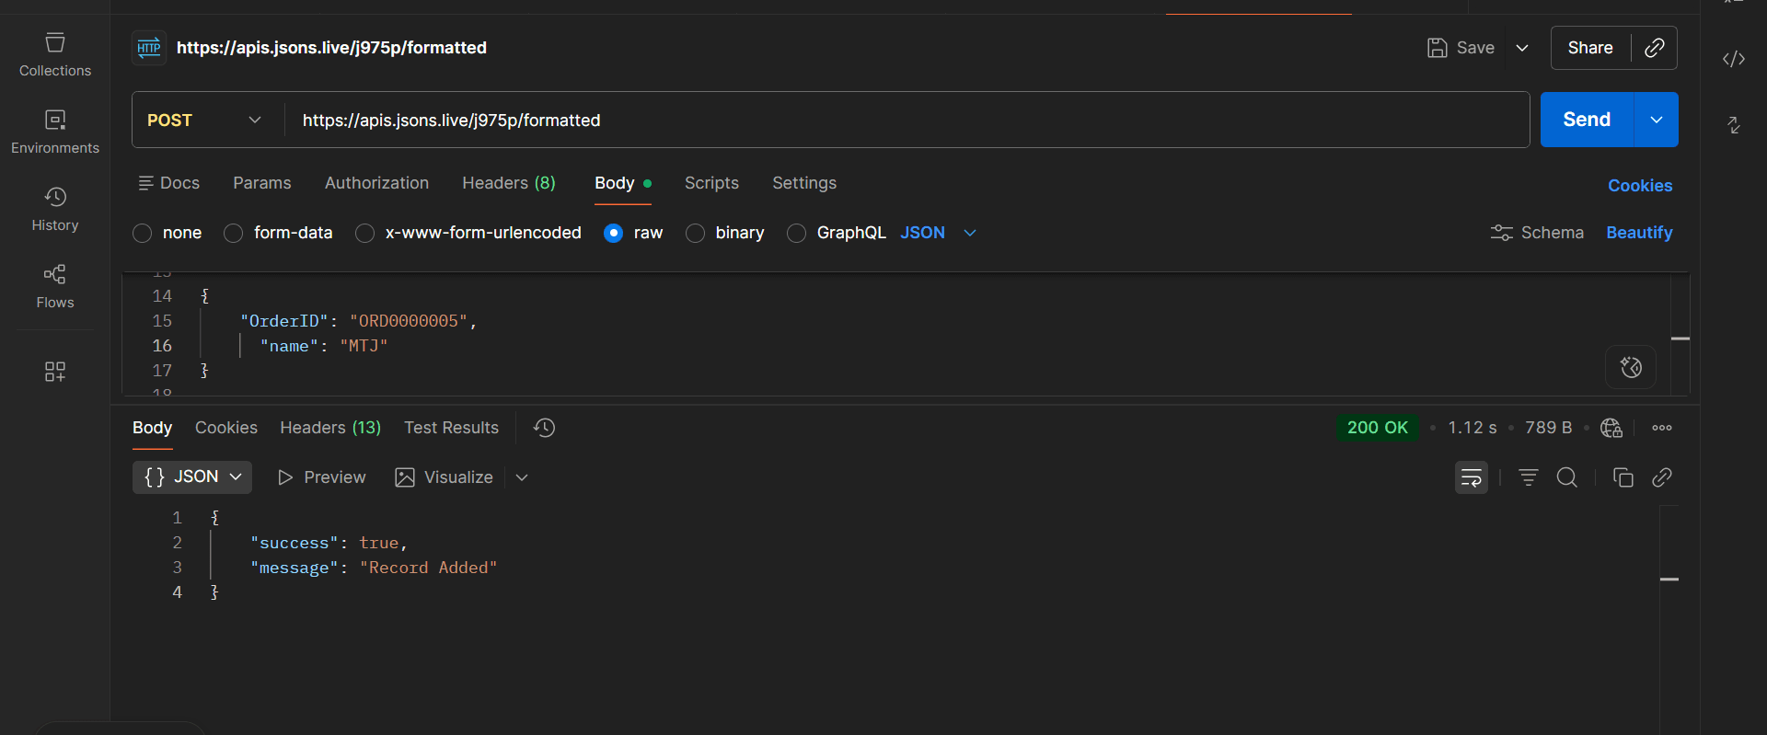Screen dimensions: 1767x735
Task: Click the Schema button label
Action: [x=1553, y=233]
